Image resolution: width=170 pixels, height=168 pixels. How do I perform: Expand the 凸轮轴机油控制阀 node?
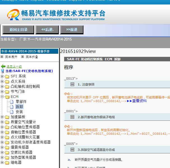click(2, 86)
